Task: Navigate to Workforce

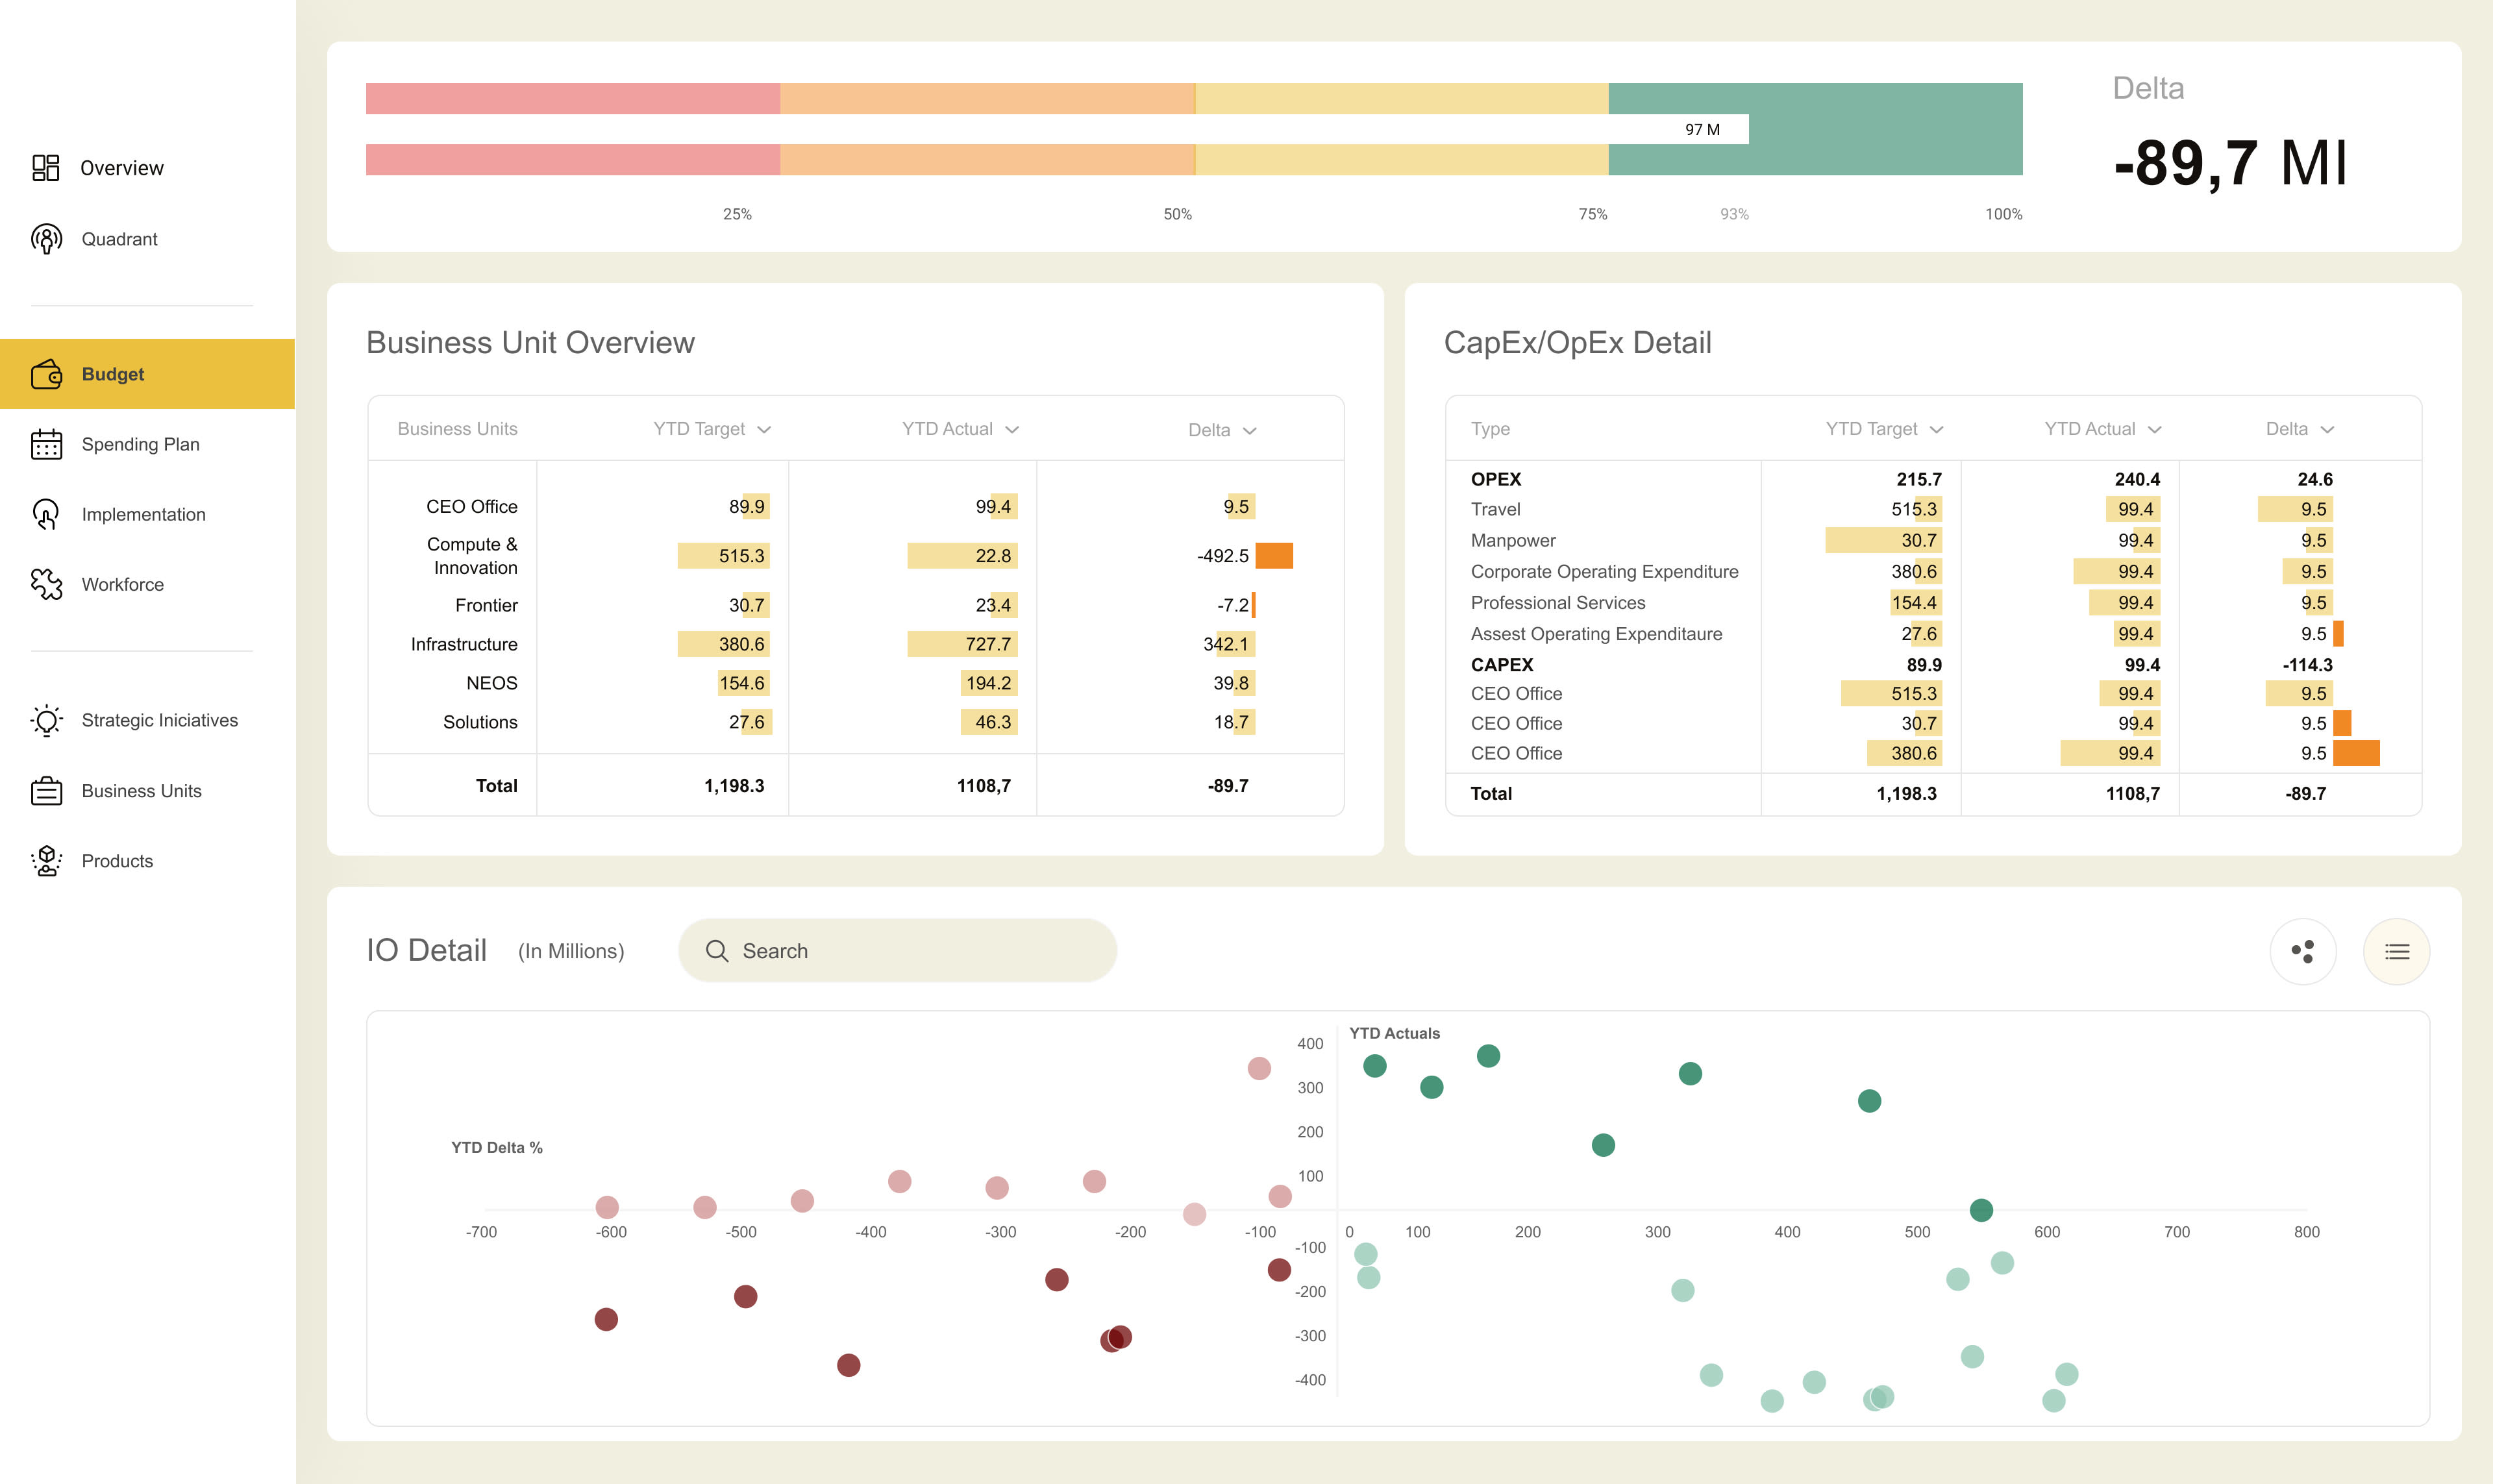Action: (x=122, y=584)
